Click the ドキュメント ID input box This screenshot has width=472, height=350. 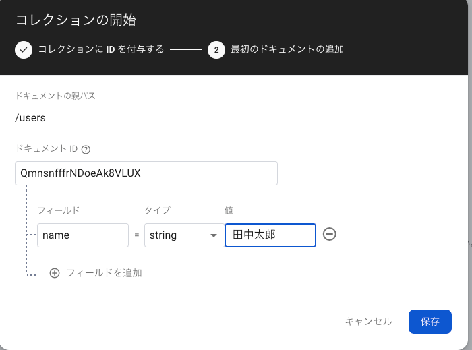click(x=146, y=173)
